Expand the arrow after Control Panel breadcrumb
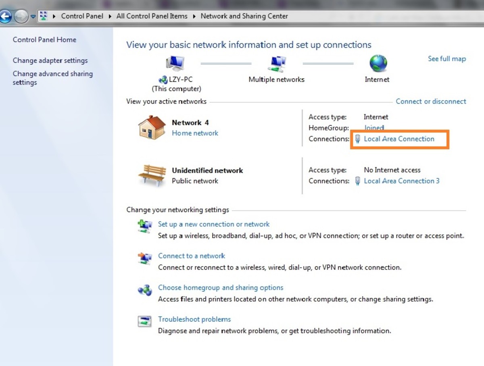The height and width of the screenshot is (366, 484). pos(110,17)
